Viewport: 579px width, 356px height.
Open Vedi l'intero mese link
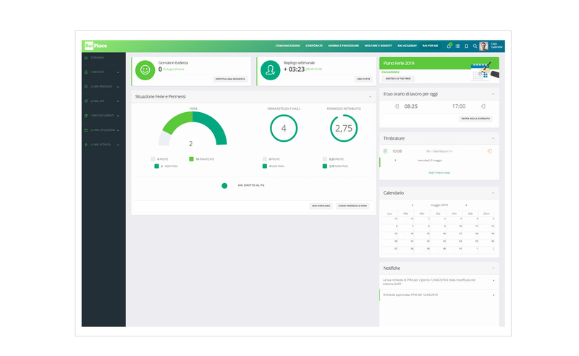coord(439,172)
